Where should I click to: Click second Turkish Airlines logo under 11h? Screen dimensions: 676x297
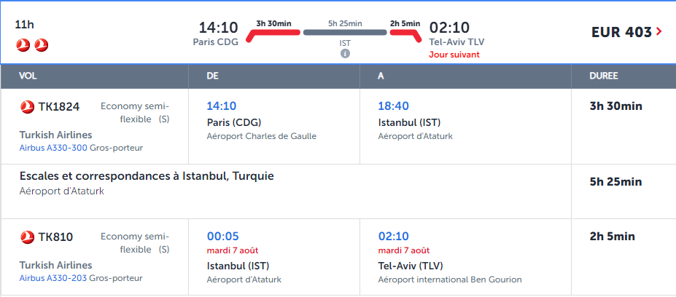coord(42,44)
